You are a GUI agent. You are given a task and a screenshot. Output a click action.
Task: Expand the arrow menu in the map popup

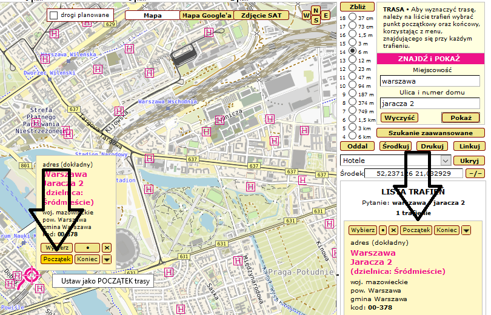pyautogui.click(x=107, y=259)
